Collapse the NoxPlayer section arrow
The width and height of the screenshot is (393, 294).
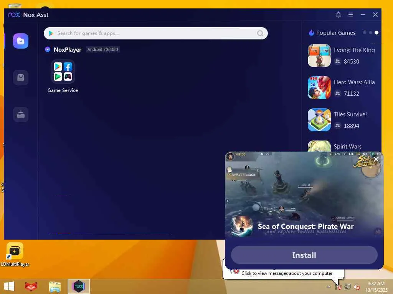(x=47, y=49)
